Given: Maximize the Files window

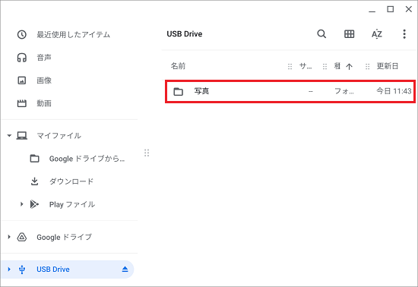Looking at the screenshot, I should point(391,9).
